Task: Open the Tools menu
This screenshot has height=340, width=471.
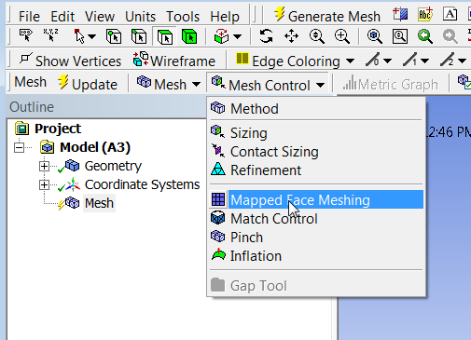Action: (183, 17)
